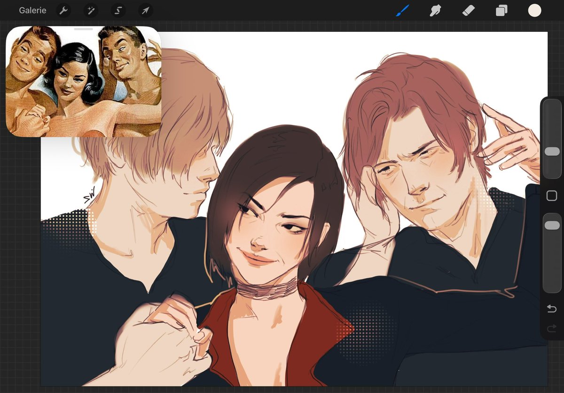Redo the last action
The width and height of the screenshot is (564, 393).
click(552, 328)
